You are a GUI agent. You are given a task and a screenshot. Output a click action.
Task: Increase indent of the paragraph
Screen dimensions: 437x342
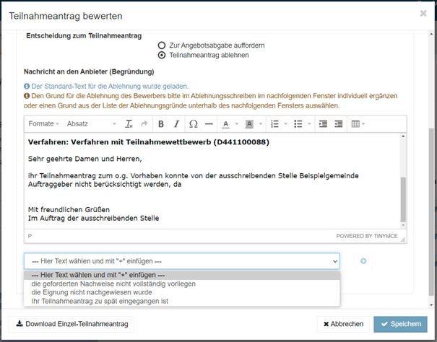[338, 124]
